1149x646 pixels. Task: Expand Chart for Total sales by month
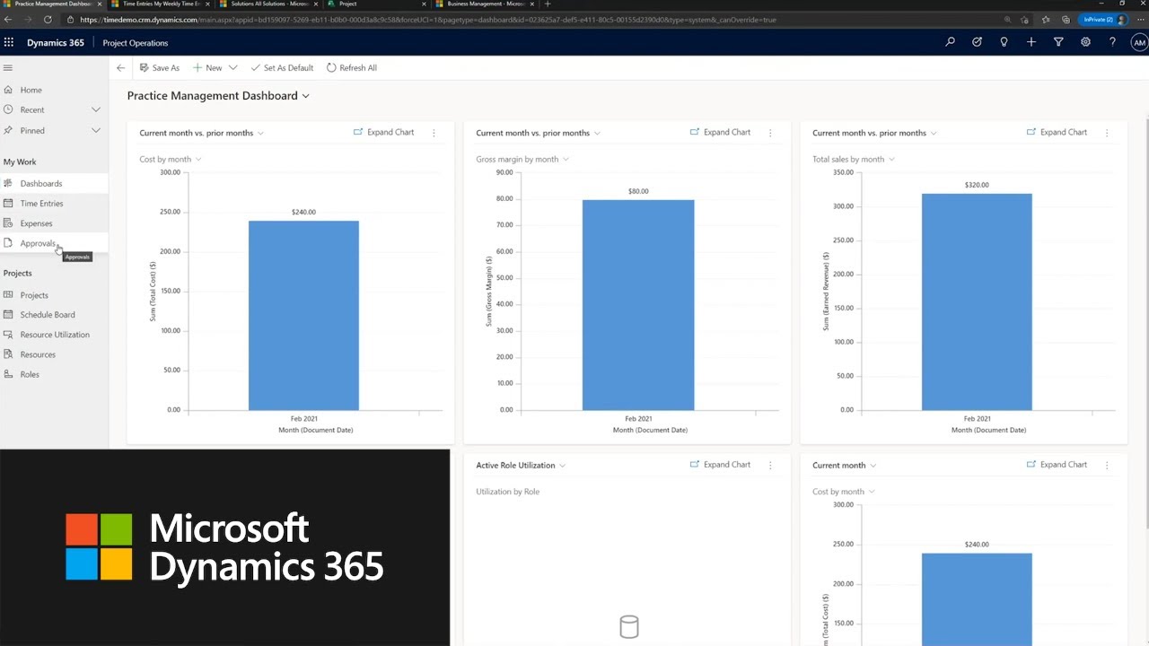[x=1057, y=132]
